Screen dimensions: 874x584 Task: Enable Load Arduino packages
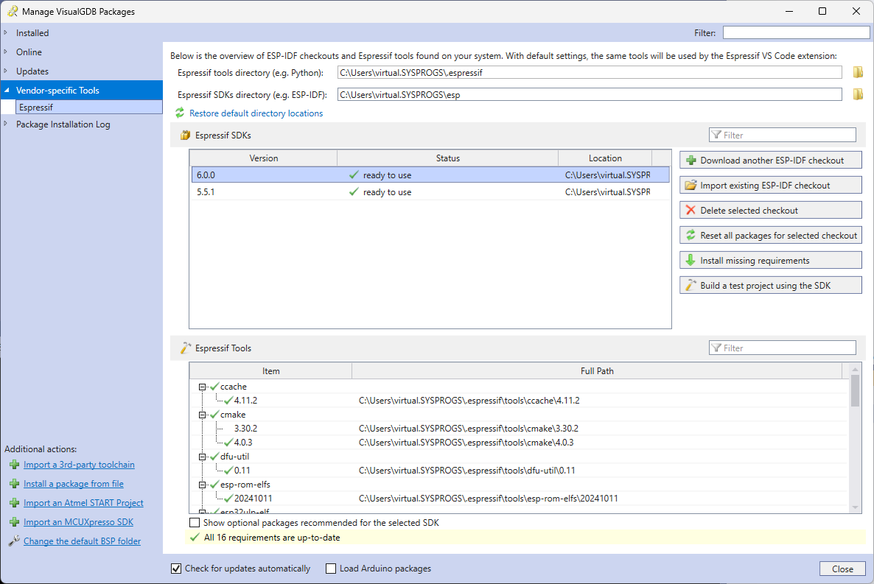coord(331,569)
